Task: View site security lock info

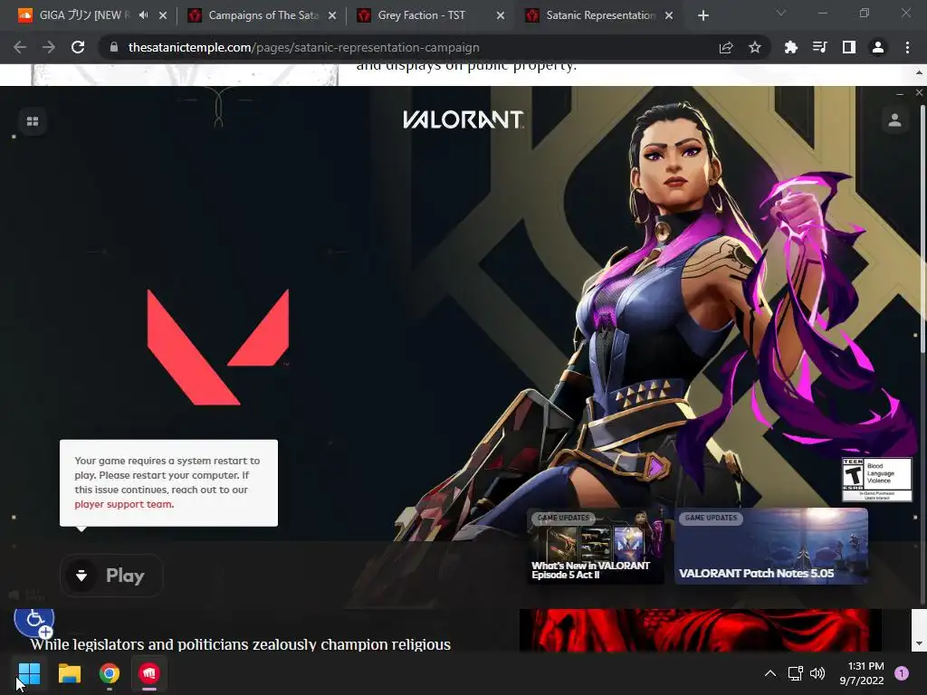Action: click(114, 47)
